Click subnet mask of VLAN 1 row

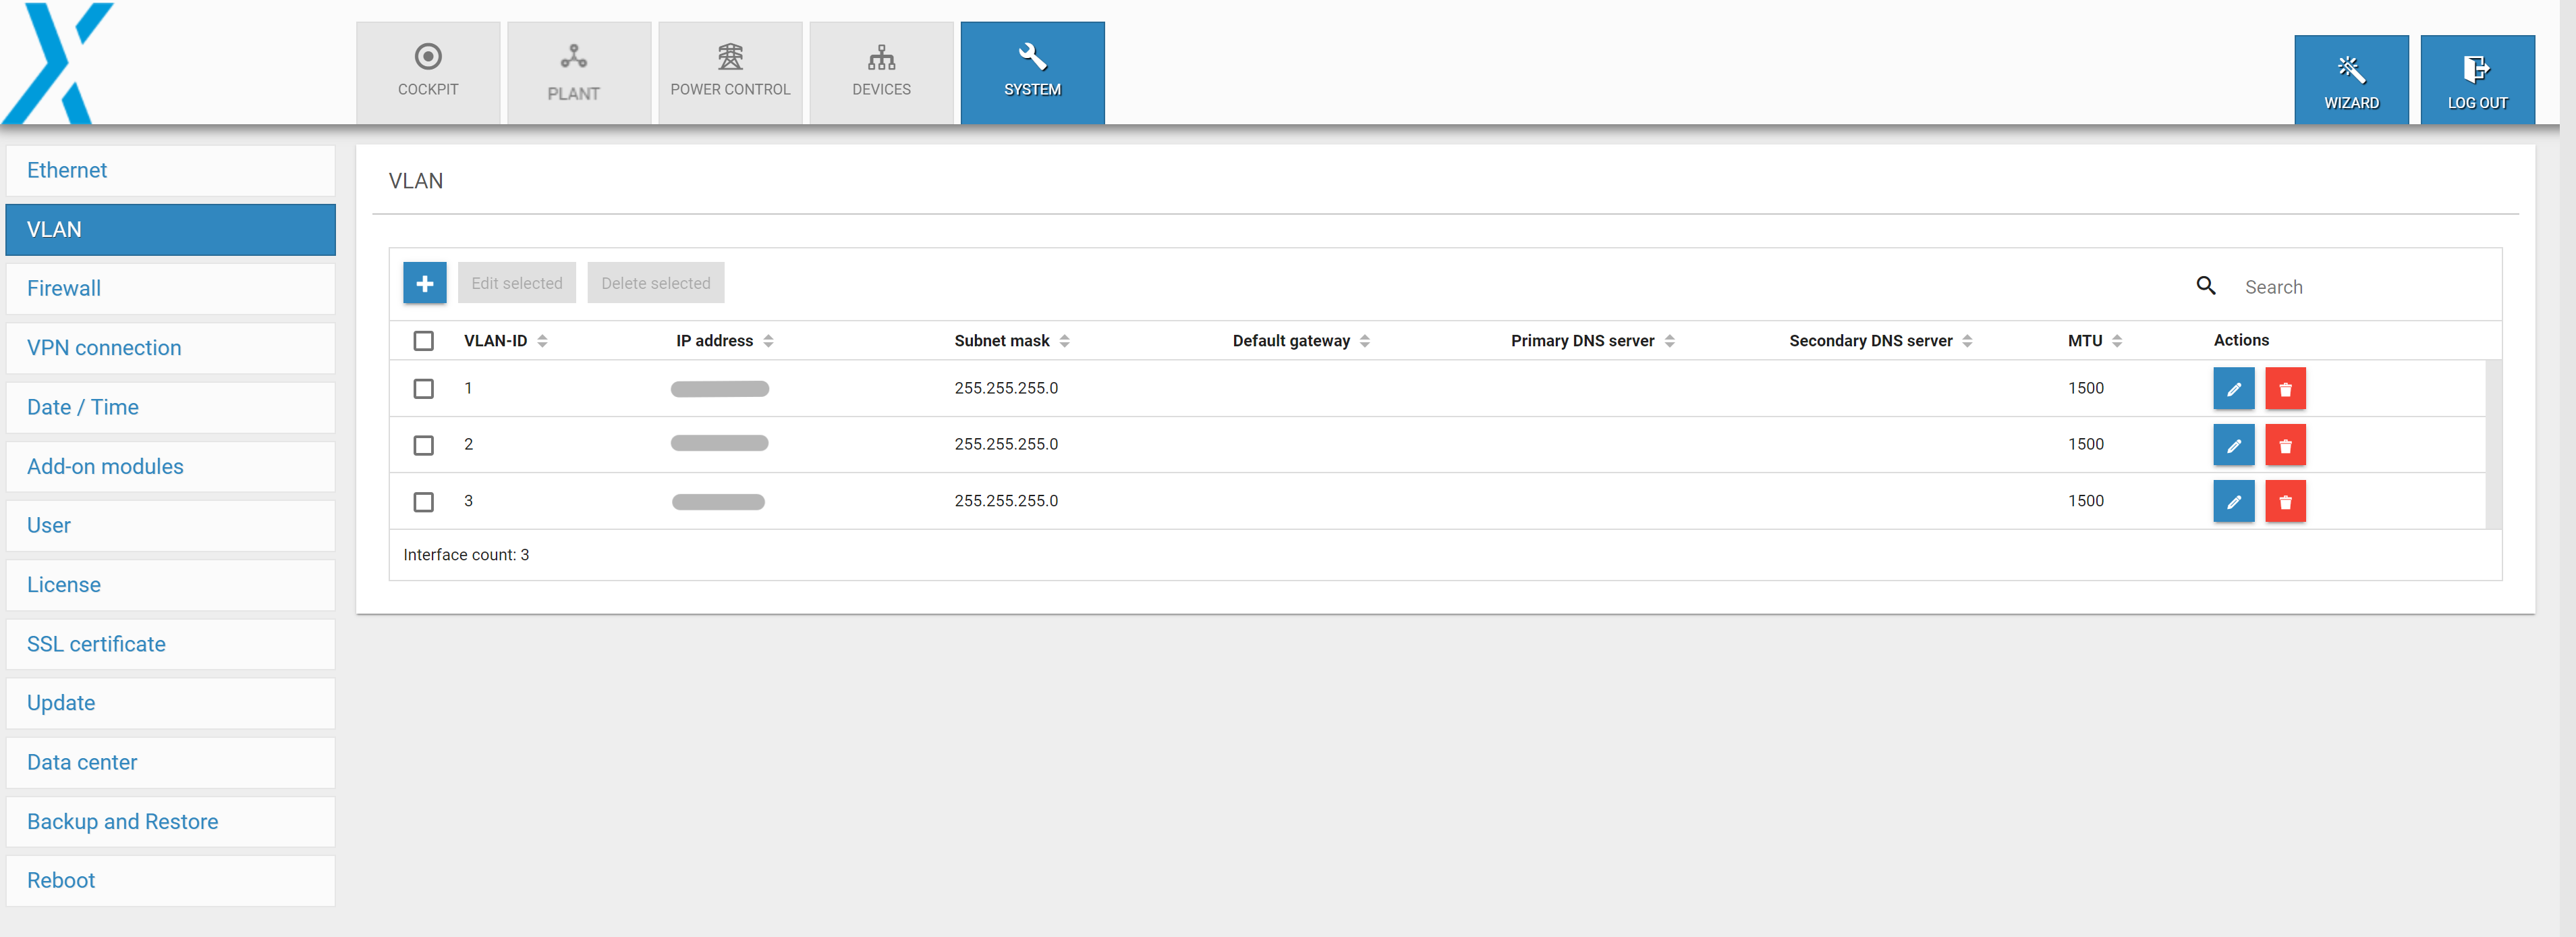(x=1006, y=388)
